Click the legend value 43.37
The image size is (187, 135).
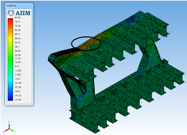tap(18, 43)
